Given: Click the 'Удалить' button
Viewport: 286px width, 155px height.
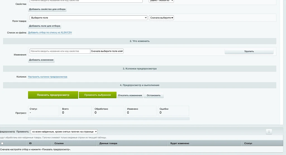Looking at the screenshot, I should click(x=249, y=51).
